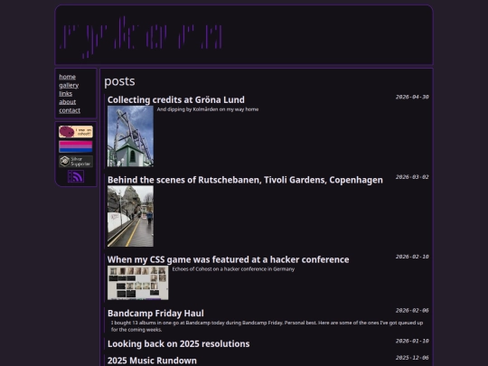This screenshot has width=488, height=366.
Task: Click 'And dipping by Kolmården' summary text
Action: tap(208, 109)
